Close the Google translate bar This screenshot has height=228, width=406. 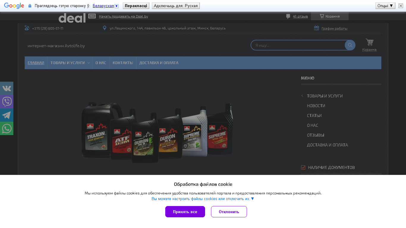coord(401,6)
